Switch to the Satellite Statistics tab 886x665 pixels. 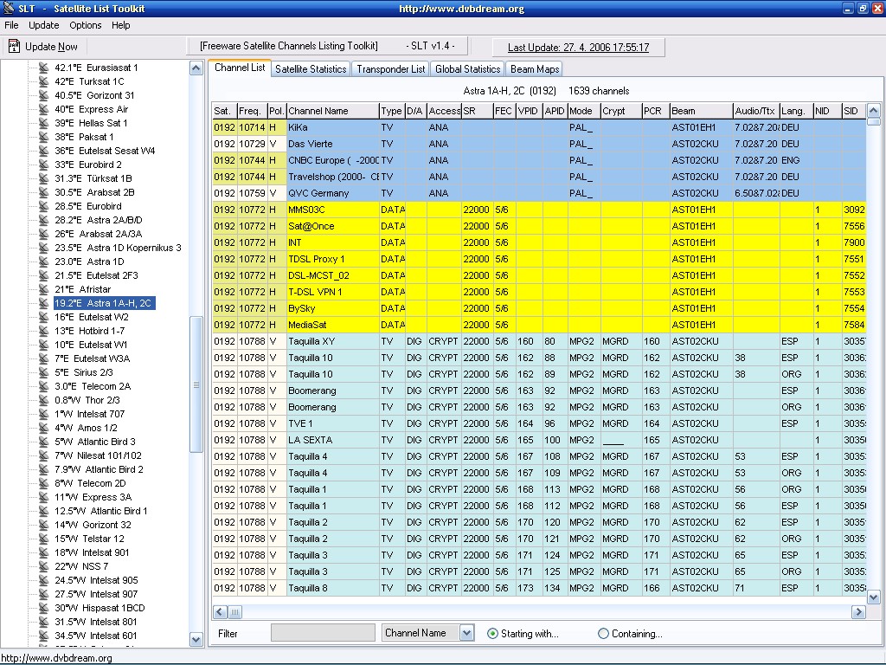click(x=311, y=69)
